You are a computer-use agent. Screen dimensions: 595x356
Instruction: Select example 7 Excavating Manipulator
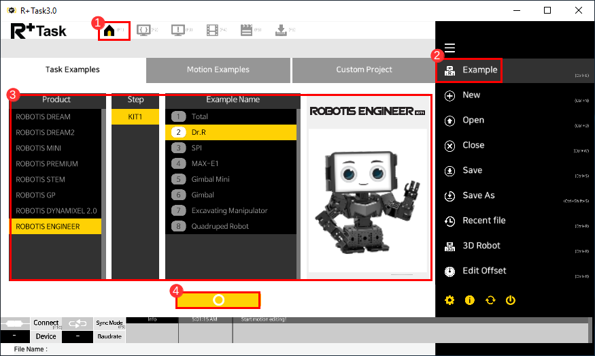(231, 210)
